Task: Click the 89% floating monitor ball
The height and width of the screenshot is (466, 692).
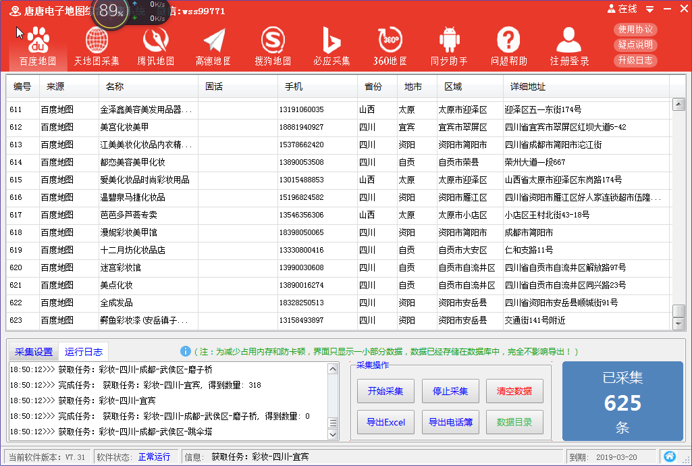Action: (110, 11)
